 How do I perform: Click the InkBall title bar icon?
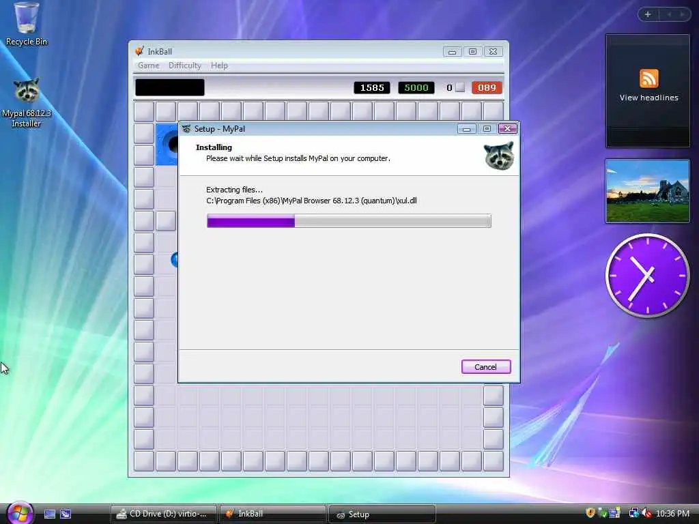[x=139, y=51]
